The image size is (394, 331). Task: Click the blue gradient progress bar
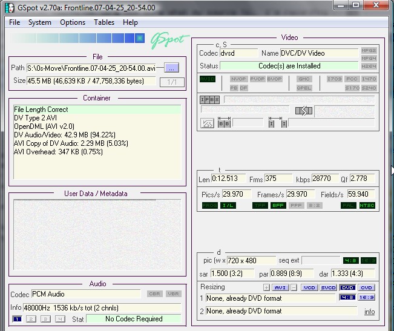[77, 38]
